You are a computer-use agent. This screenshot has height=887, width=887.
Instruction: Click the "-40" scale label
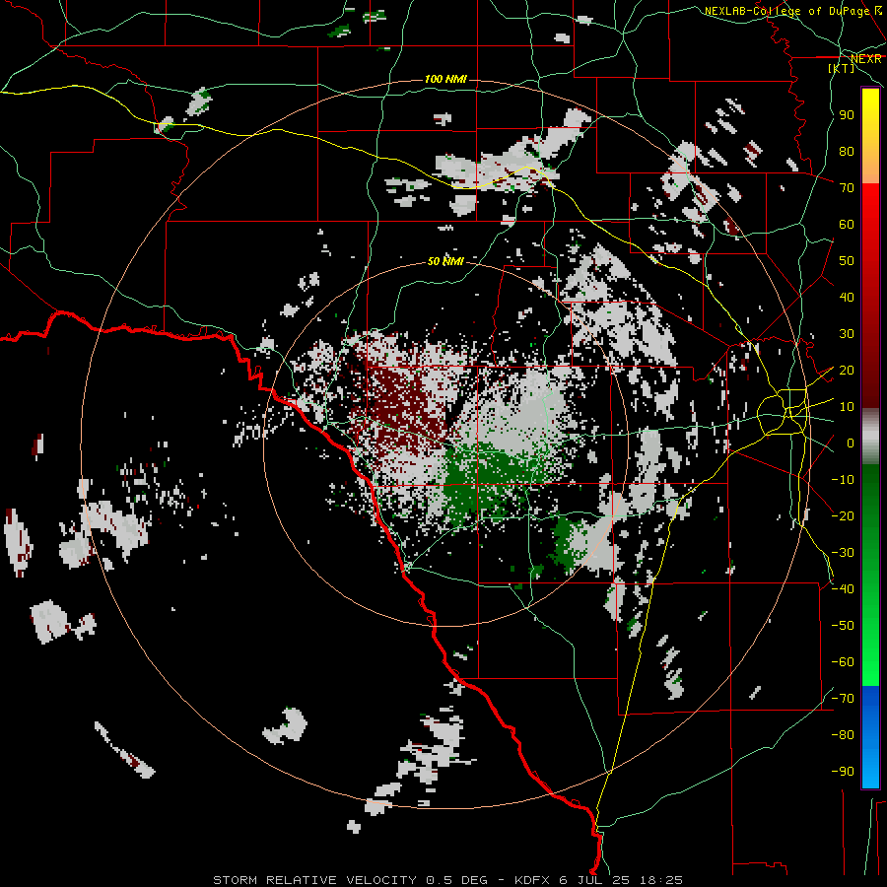click(843, 589)
